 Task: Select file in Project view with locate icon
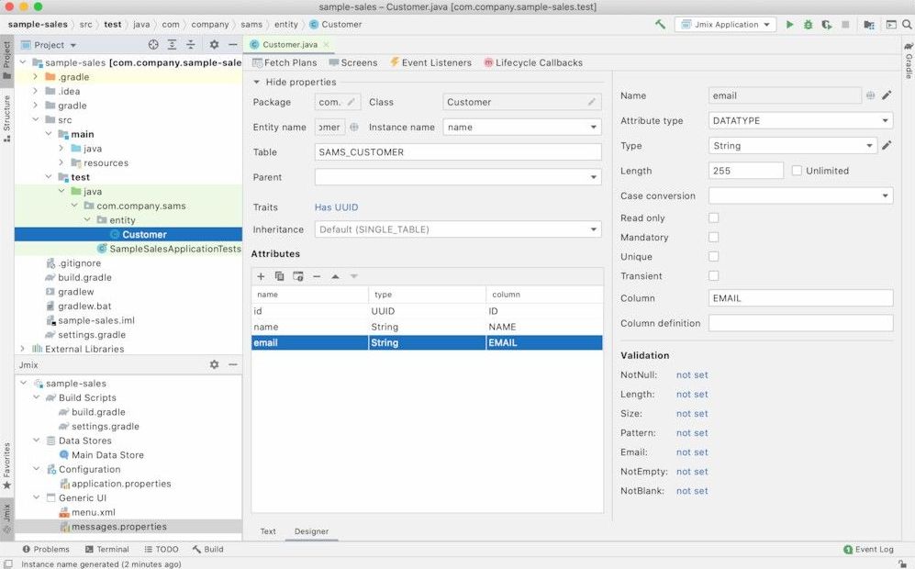(x=153, y=43)
